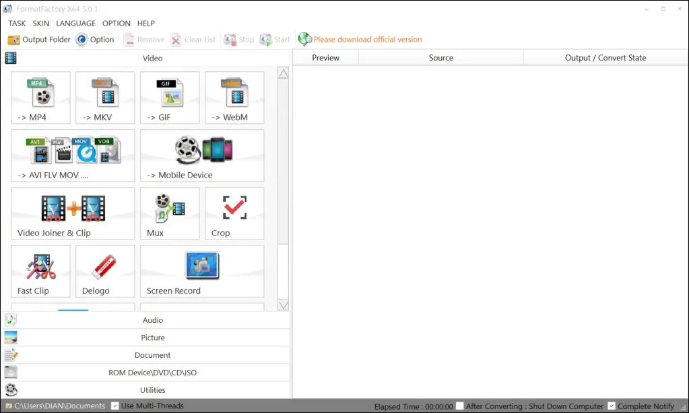Click the notepad Document section icon
Screen dimensions: 689x413
(11, 354)
